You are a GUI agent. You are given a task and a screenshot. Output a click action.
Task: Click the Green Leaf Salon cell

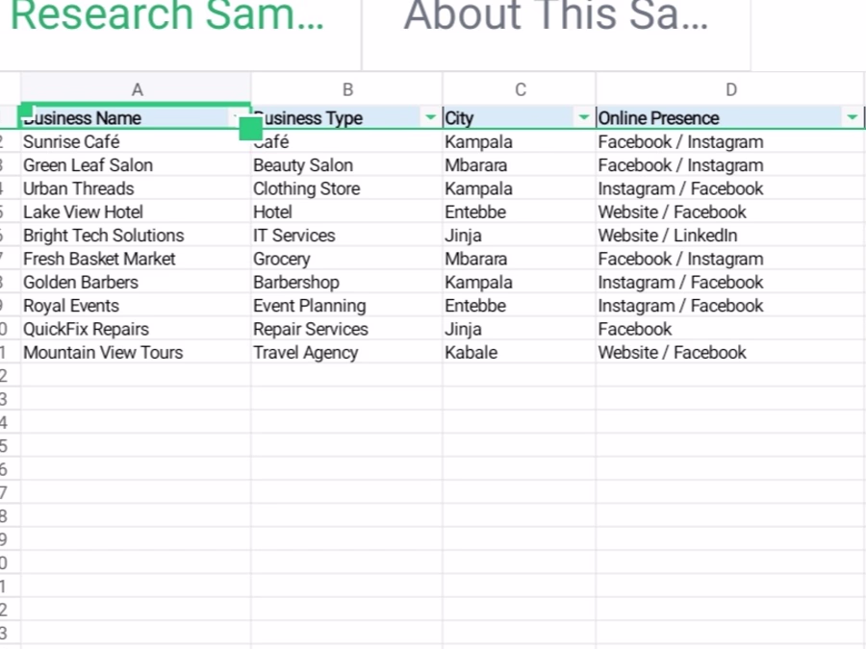(x=136, y=165)
